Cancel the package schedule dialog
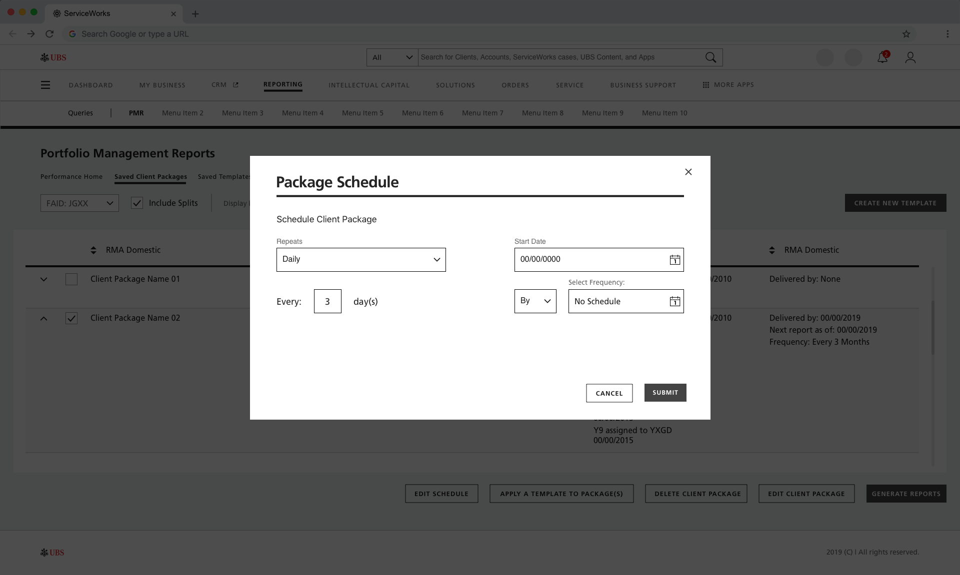Screen dimensions: 960x575 (608, 393)
